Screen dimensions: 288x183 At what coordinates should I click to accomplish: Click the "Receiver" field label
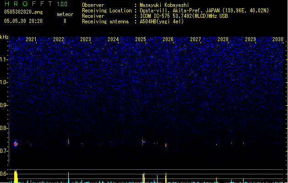[x=93, y=16]
